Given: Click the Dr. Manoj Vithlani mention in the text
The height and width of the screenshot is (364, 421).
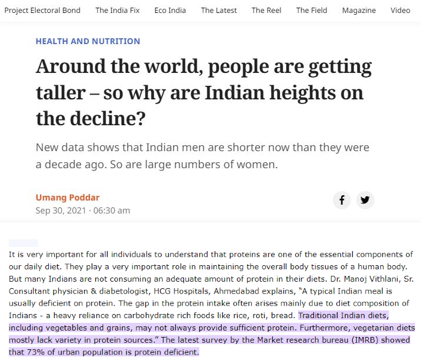Looking at the screenshot, I should (365, 279).
